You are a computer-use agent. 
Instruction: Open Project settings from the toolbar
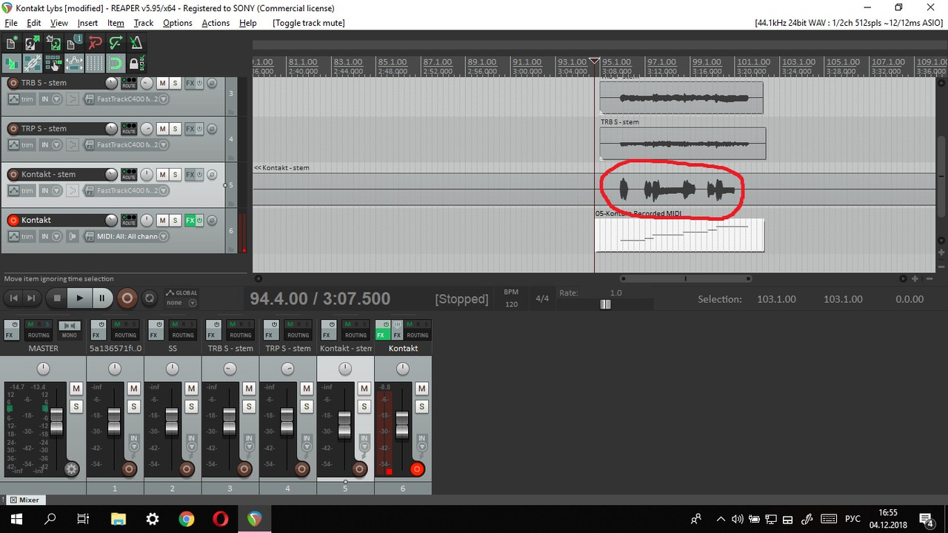(x=74, y=44)
